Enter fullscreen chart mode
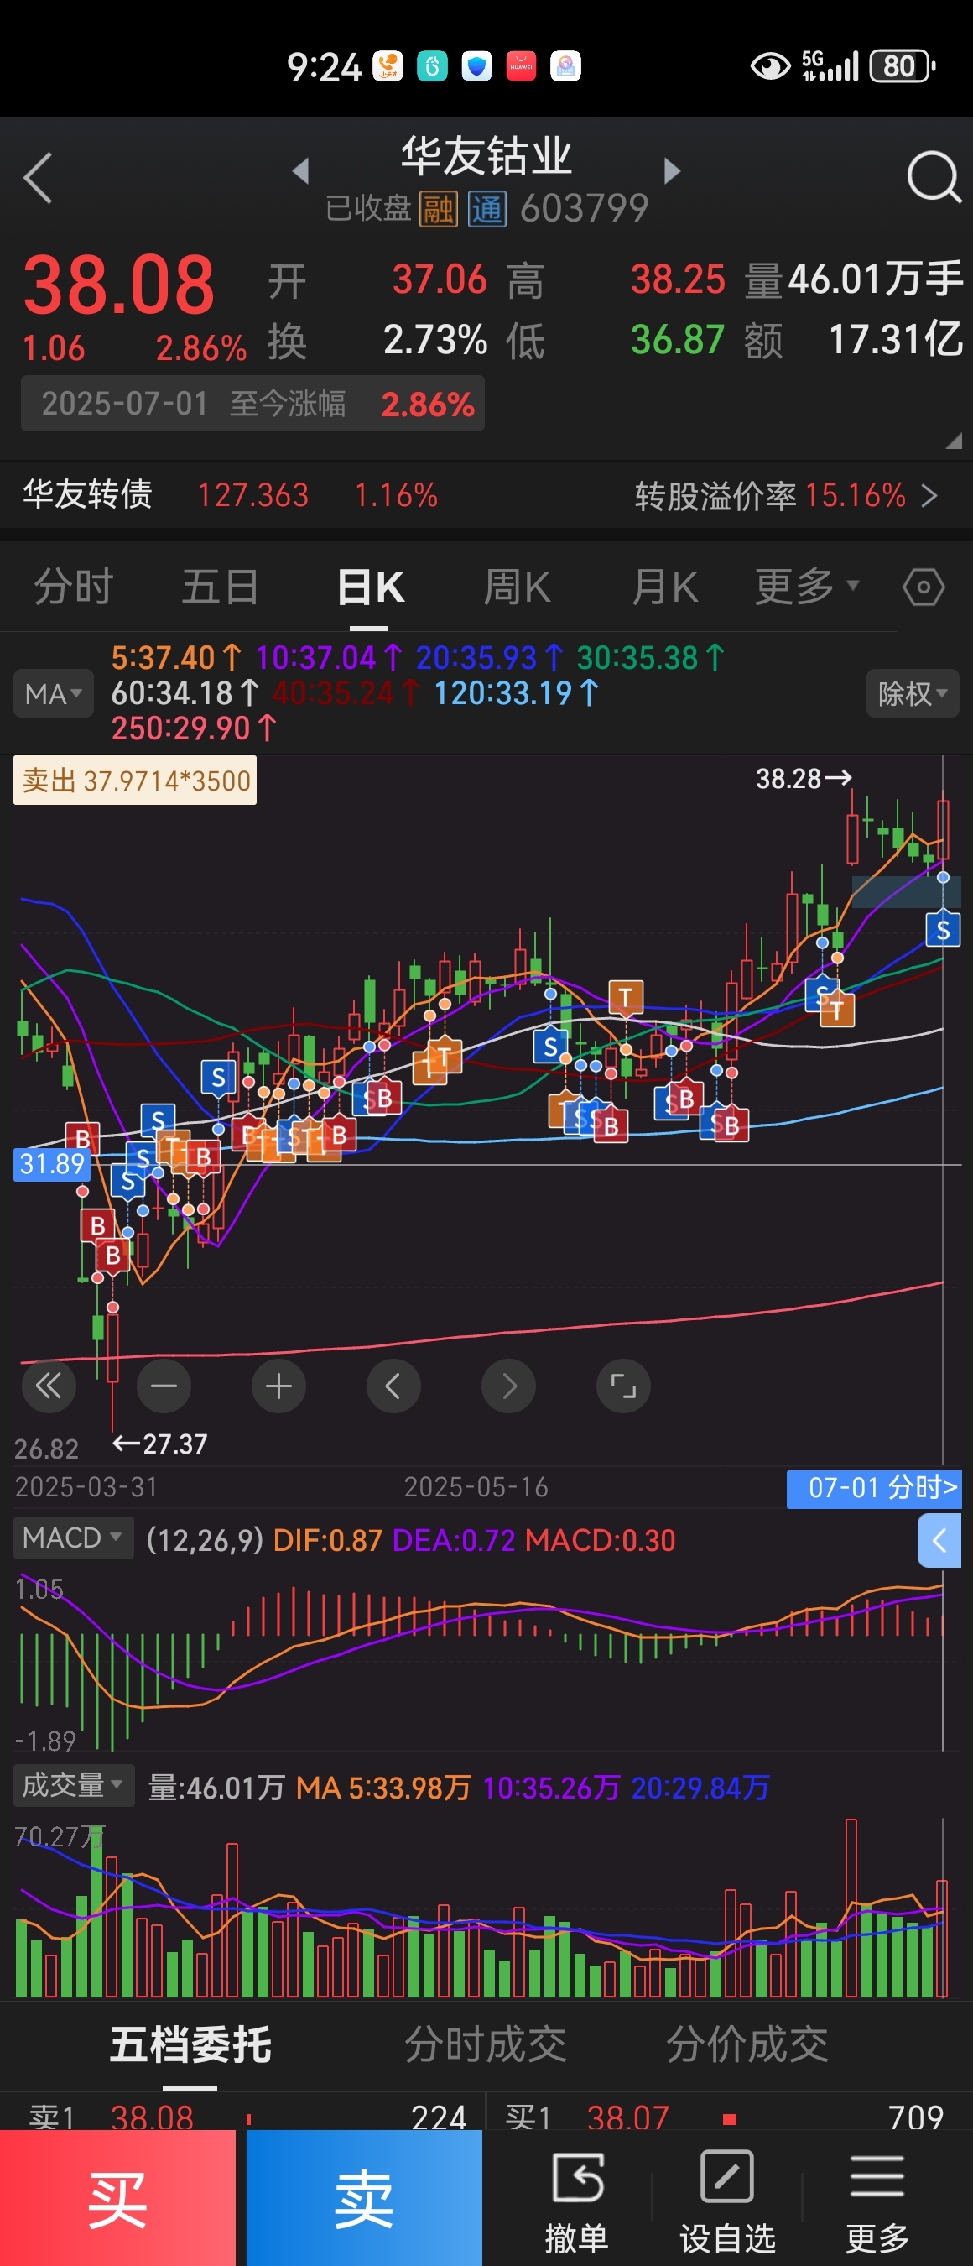 pos(623,1386)
